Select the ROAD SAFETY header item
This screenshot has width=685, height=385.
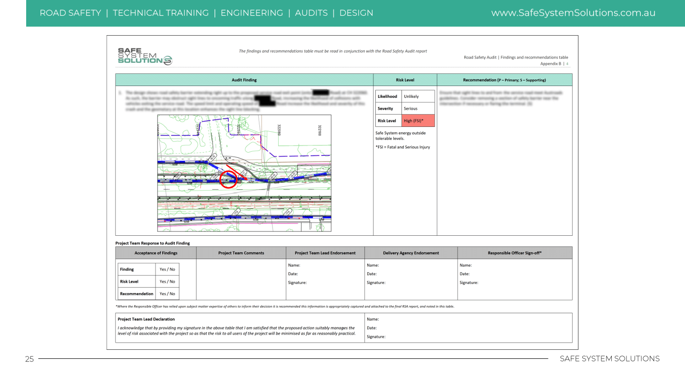tap(70, 13)
